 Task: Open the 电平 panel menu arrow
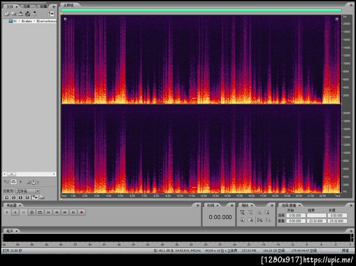pyautogui.click(x=351, y=231)
